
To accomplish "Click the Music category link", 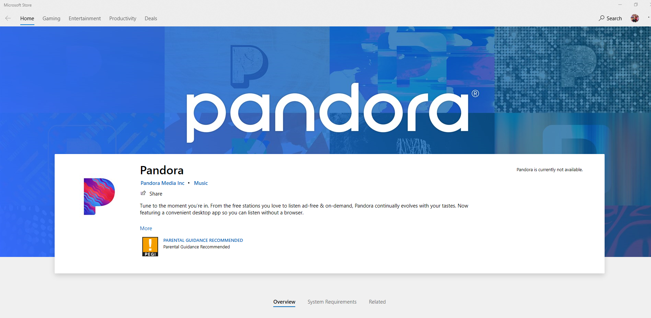I will (x=201, y=183).
